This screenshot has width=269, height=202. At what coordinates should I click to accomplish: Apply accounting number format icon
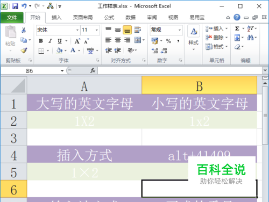(155, 41)
